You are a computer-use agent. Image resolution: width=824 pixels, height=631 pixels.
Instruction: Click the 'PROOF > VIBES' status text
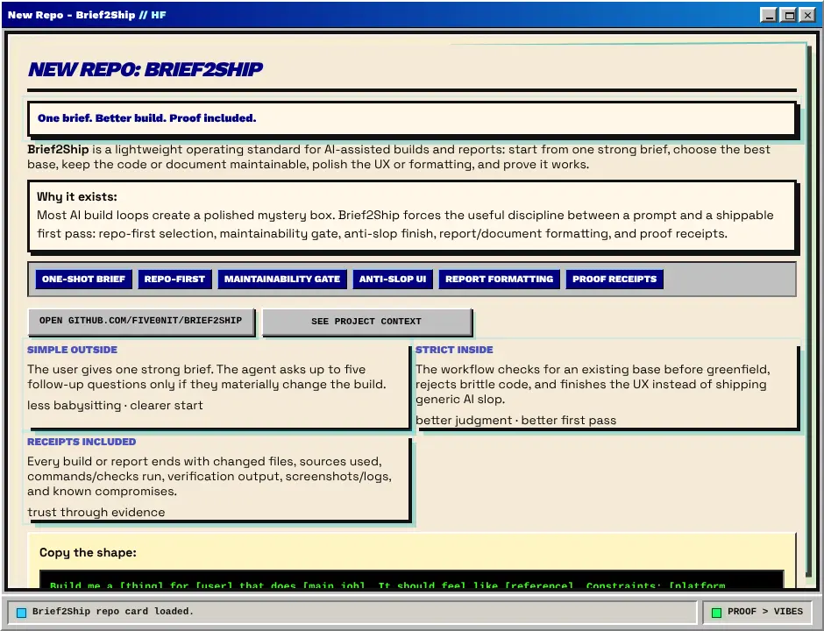point(765,612)
